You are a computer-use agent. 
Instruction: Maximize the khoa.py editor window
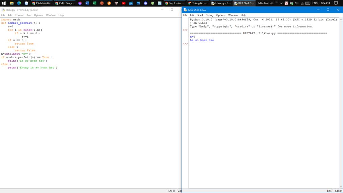coord(172,10)
